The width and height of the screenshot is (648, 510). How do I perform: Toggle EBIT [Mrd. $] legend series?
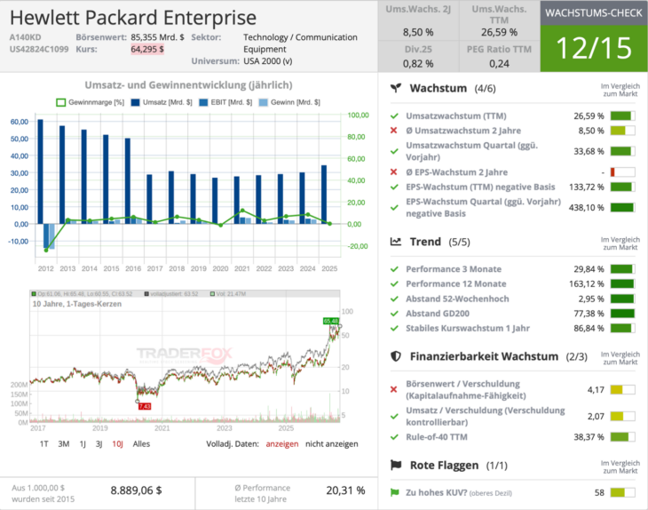[x=225, y=102]
